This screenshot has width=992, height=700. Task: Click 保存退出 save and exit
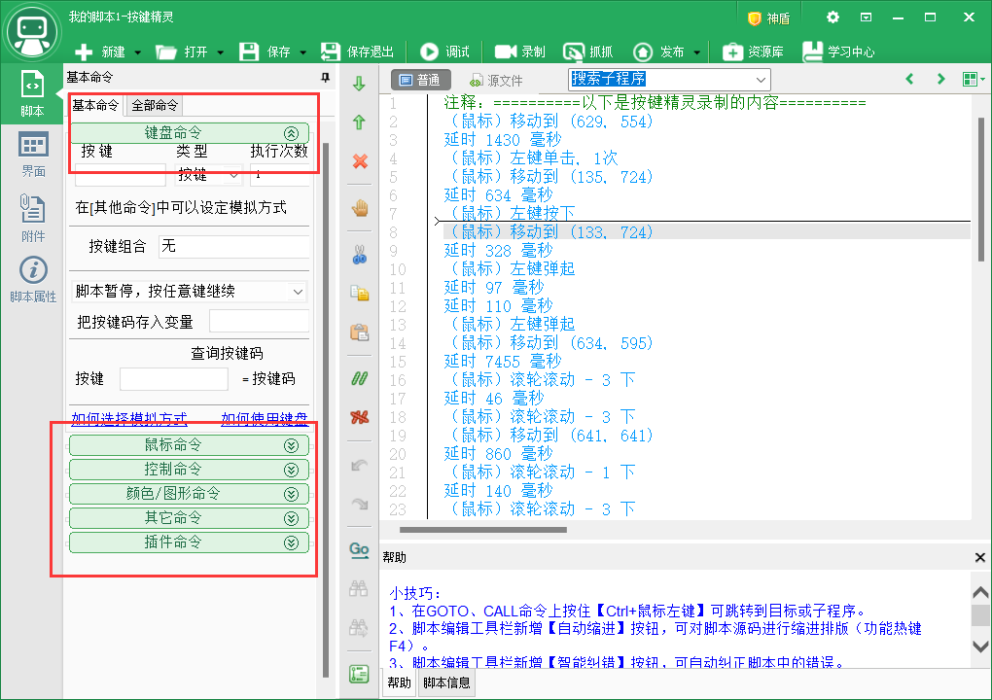point(358,52)
